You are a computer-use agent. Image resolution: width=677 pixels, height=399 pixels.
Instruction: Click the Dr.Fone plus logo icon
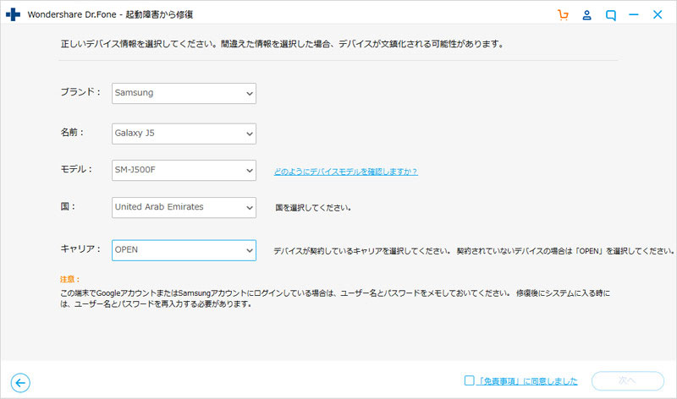tap(13, 14)
